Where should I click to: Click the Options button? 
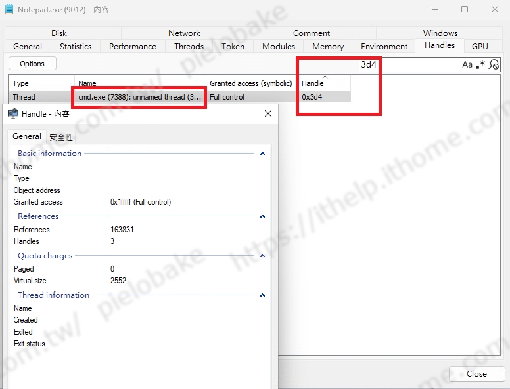[x=32, y=64]
